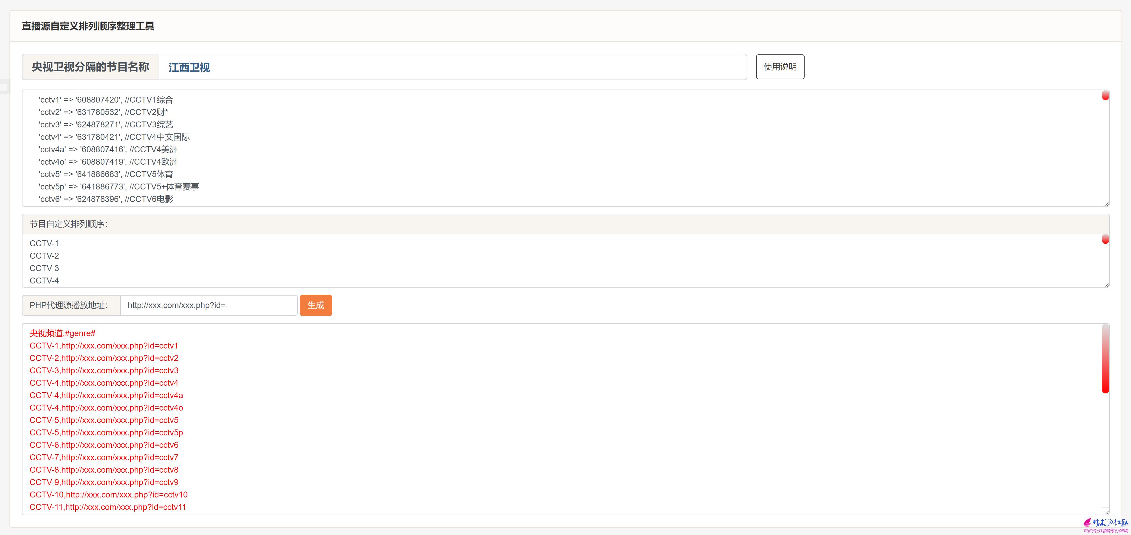Click the orange 生成 button
1131x535 pixels.
coord(316,305)
